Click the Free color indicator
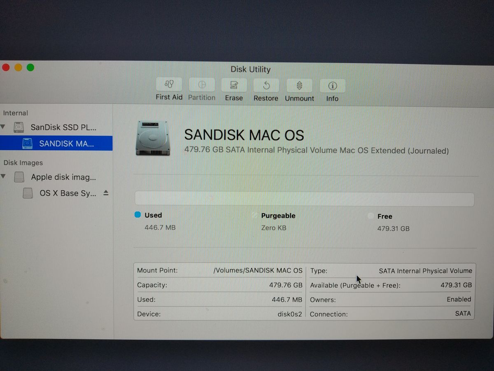Screen dimensions: 494x371 point(370,216)
